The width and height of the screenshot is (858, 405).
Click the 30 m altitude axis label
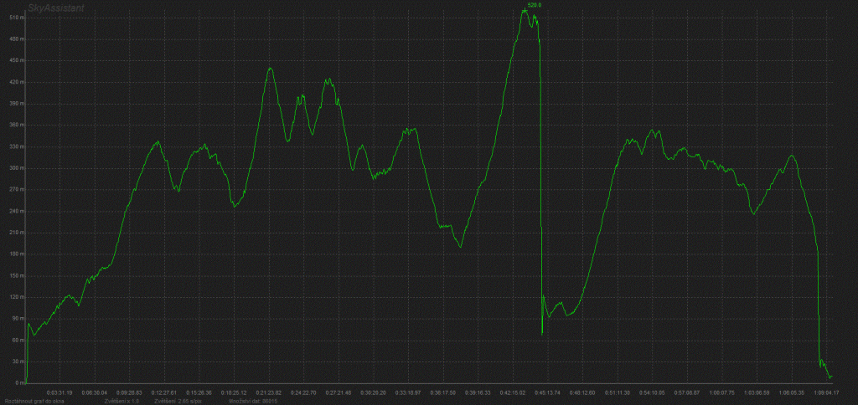pyautogui.click(x=16, y=361)
